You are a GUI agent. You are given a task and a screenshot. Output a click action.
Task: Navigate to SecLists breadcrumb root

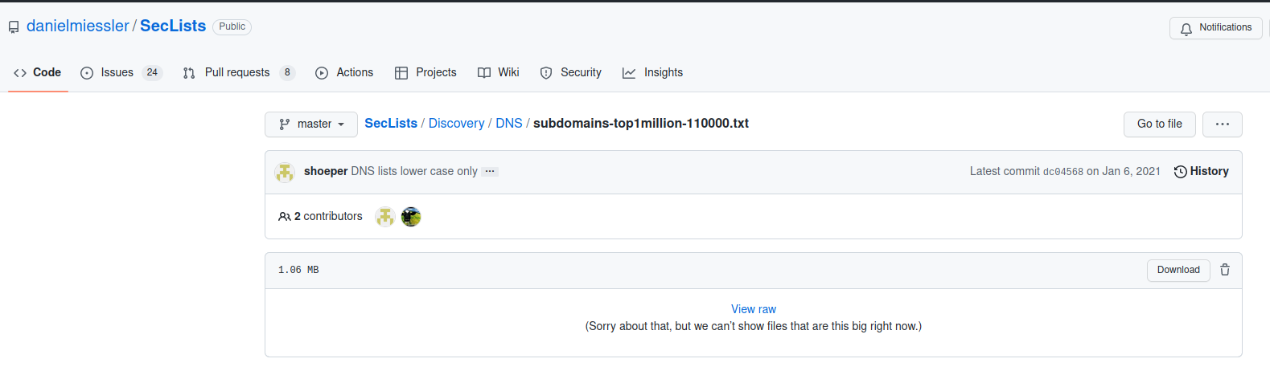(x=391, y=123)
